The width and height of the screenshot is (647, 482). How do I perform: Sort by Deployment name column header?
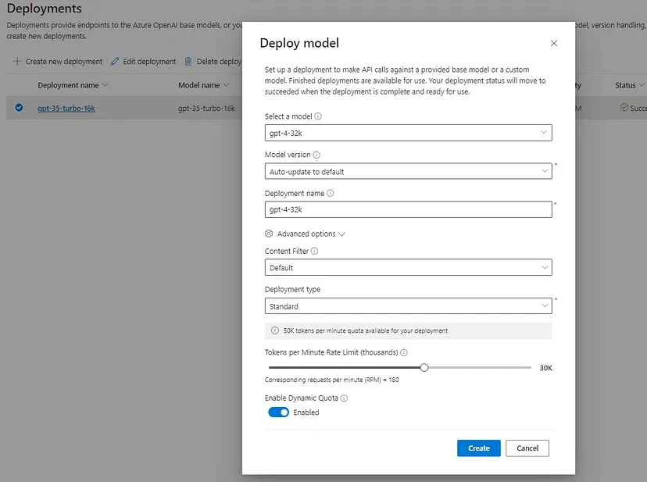click(x=73, y=85)
